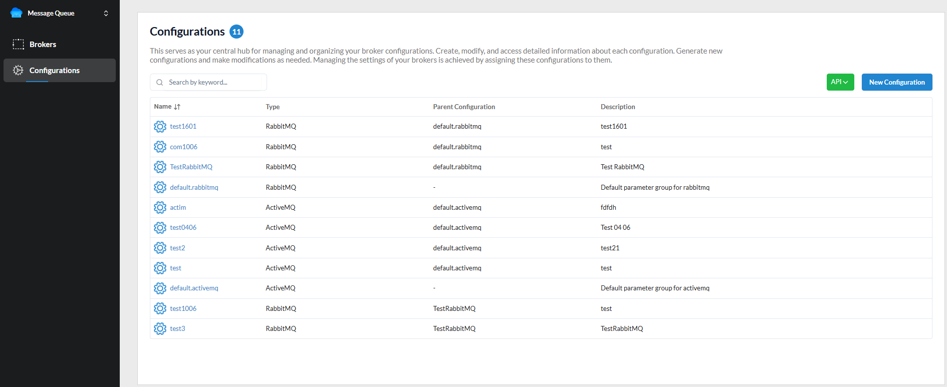Screen dimensions: 947x387
Task: Select Configurations in the sidebar
Action: (54, 70)
